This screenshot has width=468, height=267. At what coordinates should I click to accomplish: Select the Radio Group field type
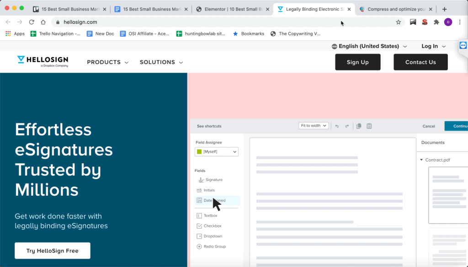click(x=211, y=247)
